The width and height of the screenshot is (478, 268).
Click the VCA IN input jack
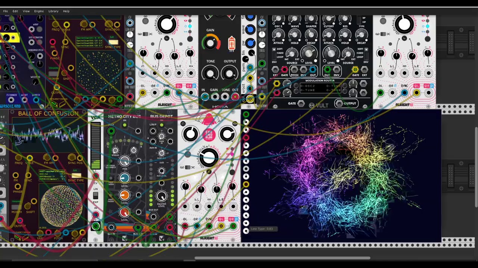96,215
